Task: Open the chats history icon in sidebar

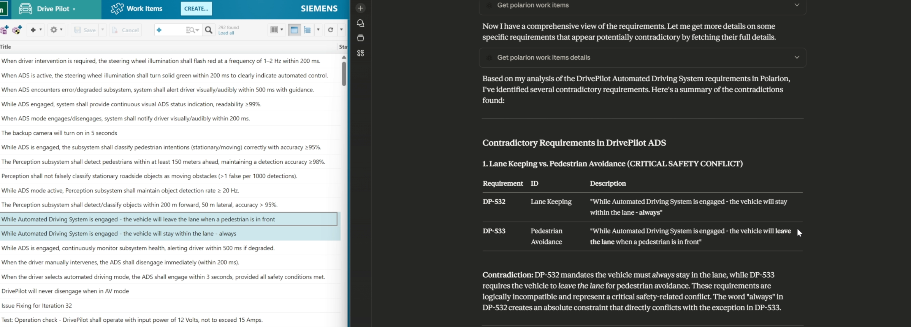Action: pos(360,23)
